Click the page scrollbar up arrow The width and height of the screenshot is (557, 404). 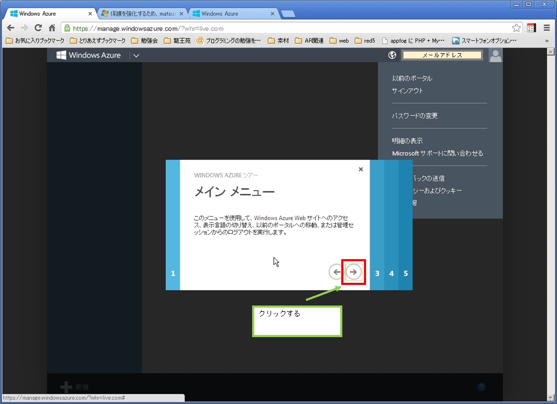551,52
